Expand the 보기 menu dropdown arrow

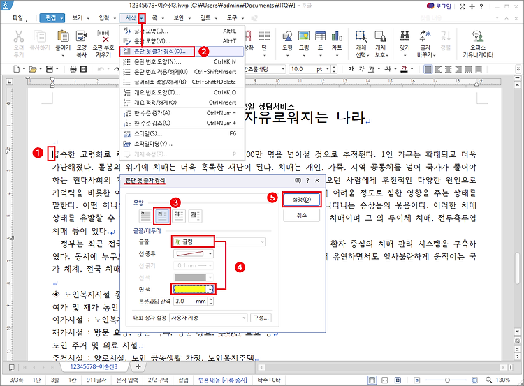coord(88,18)
